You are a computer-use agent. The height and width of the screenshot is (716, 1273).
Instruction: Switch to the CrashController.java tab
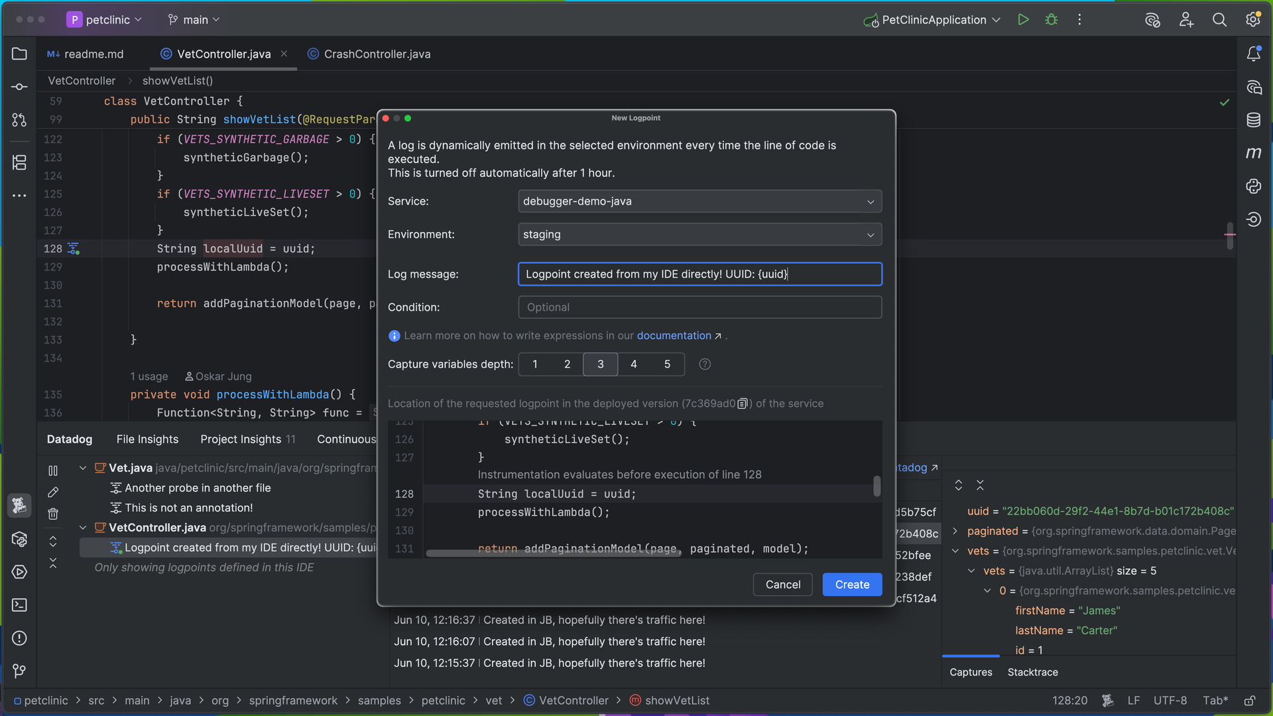coord(377,54)
